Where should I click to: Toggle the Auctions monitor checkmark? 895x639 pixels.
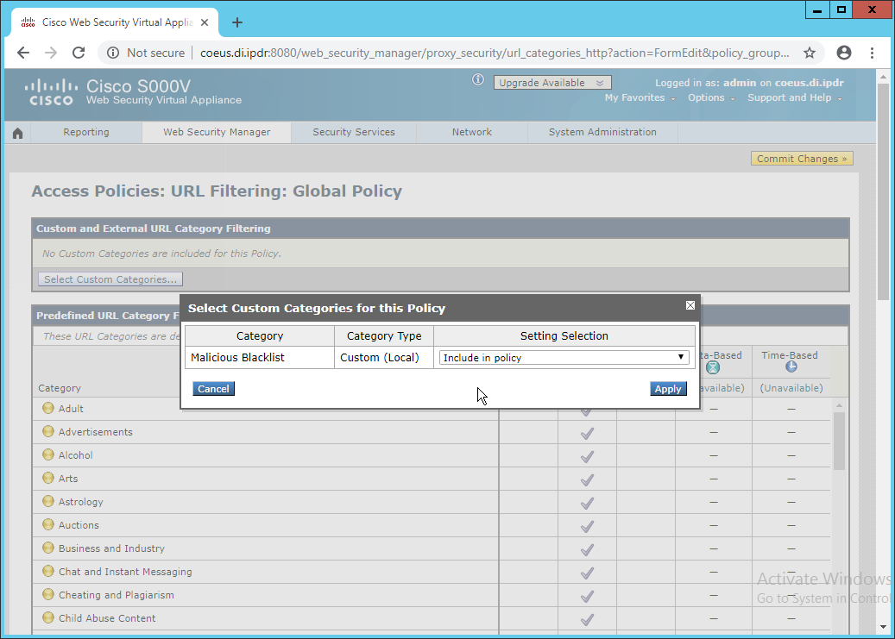point(587,527)
